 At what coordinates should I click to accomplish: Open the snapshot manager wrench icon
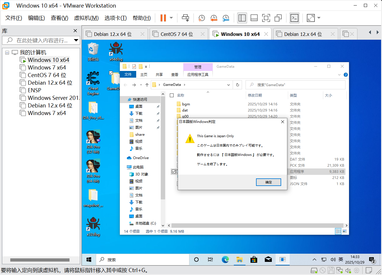click(226, 18)
